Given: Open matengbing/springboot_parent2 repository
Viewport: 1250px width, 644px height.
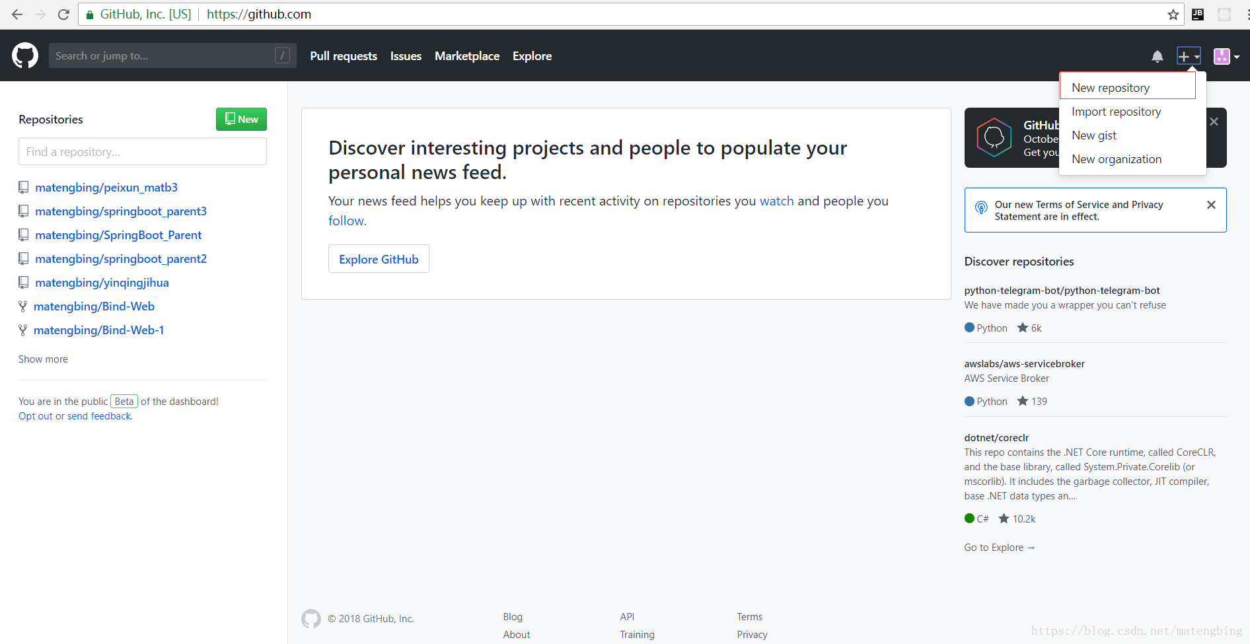Looking at the screenshot, I should tap(121, 259).
